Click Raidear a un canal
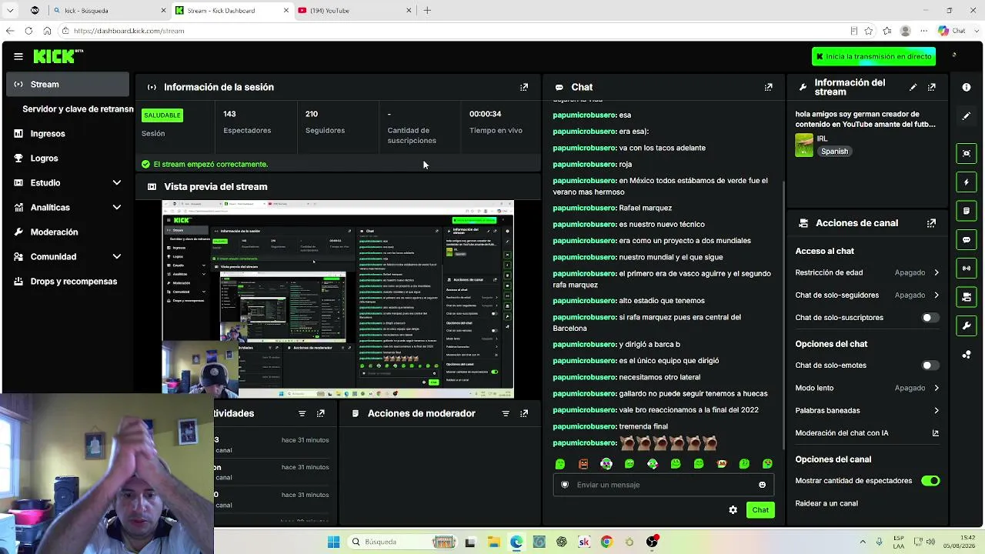Screen dimensions: 985x554 826,503
